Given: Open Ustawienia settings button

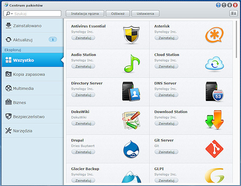Looking at the screenshot, I should pos(145,14).
